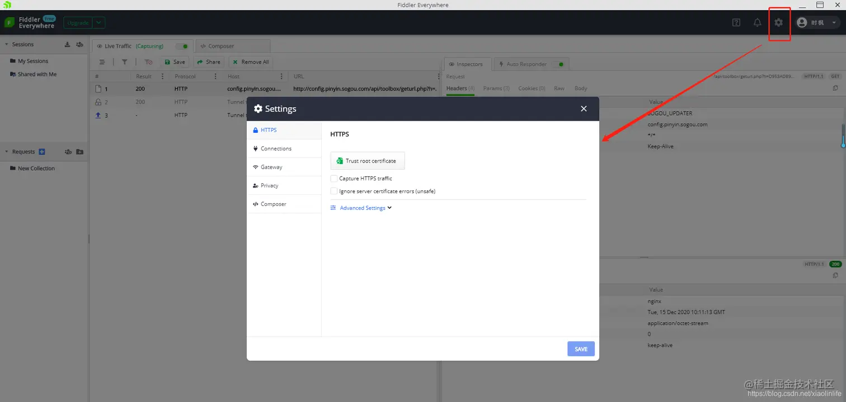This screenshot has width=846, height=402.
Task: Click the user avatar icon
Action: pyautogui.click(x=802, y=23)
